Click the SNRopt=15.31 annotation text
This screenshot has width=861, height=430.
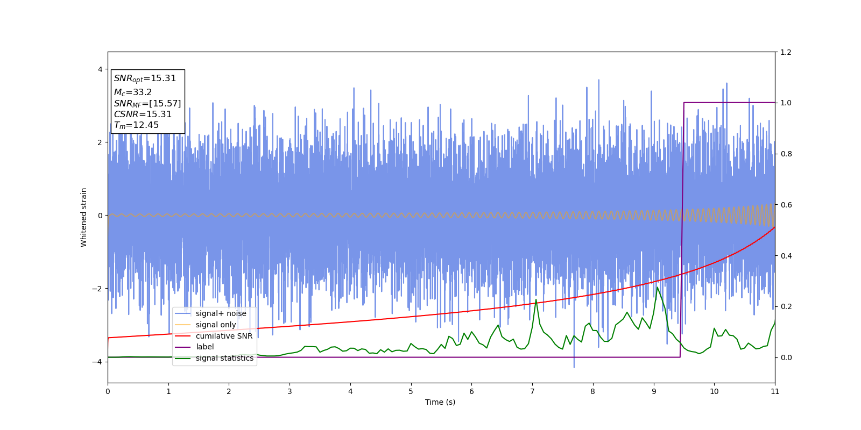pyautogui.click(x=145, y=78)
